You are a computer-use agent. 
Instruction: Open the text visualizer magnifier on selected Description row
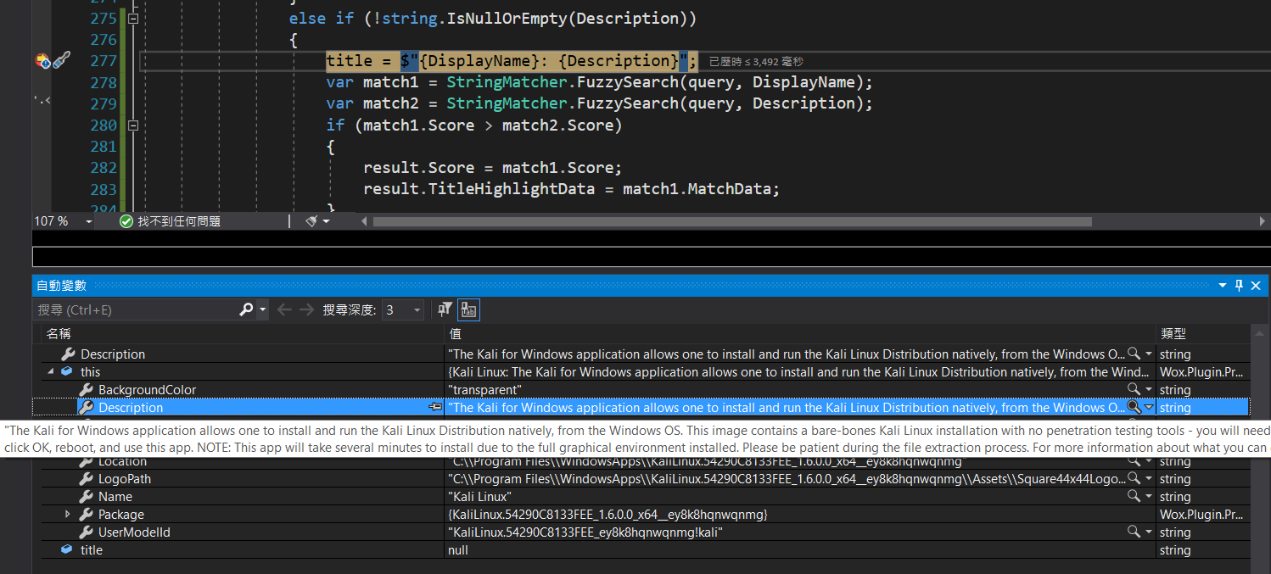pyautogui.click(x=1134, y=407)
